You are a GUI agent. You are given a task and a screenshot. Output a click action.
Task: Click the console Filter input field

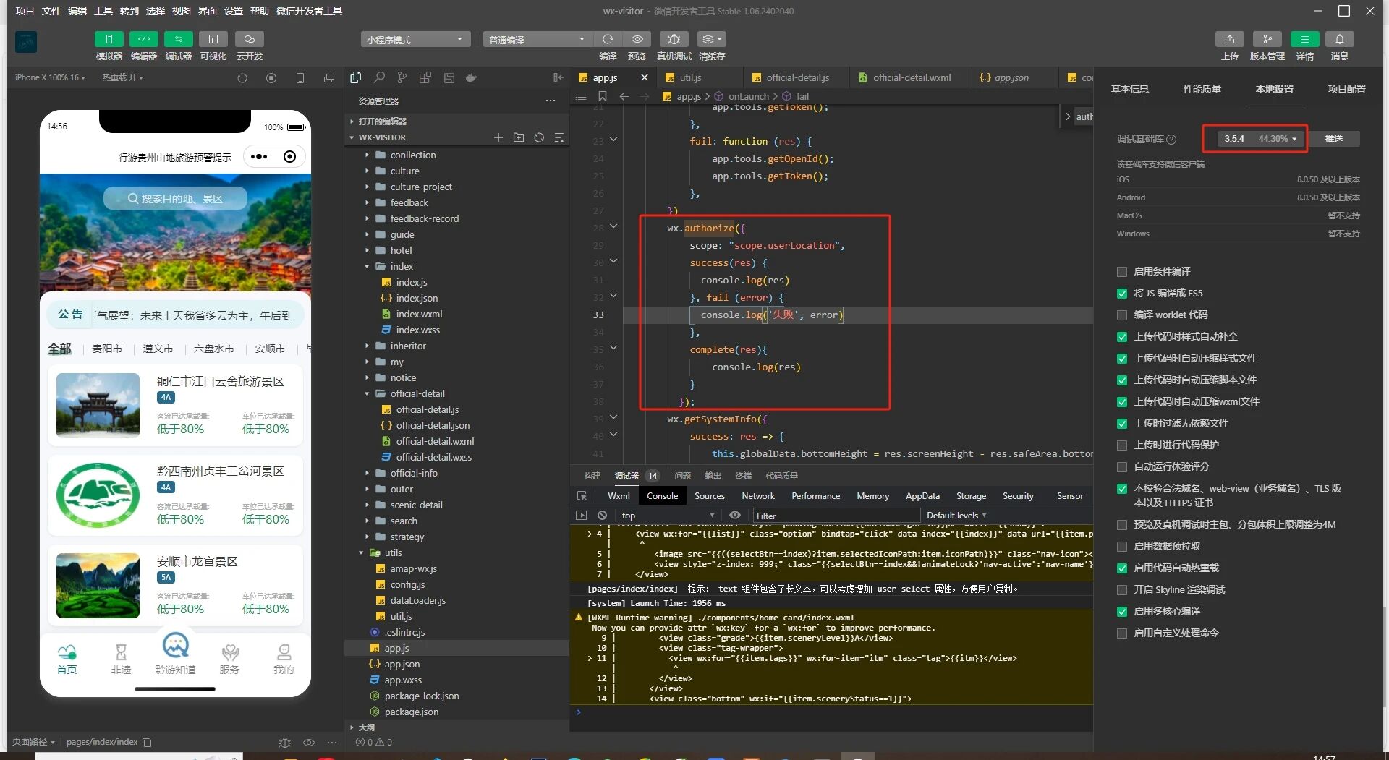tap(836, 516)
